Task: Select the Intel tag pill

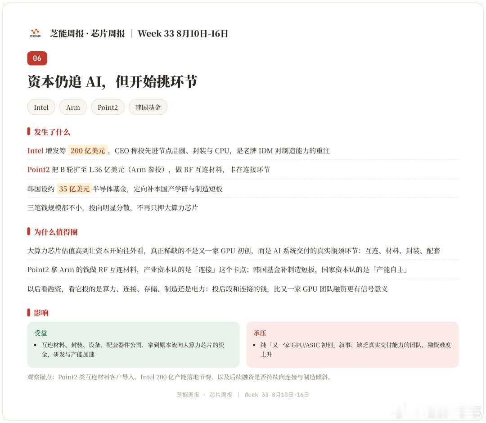Action: [41, 107]
